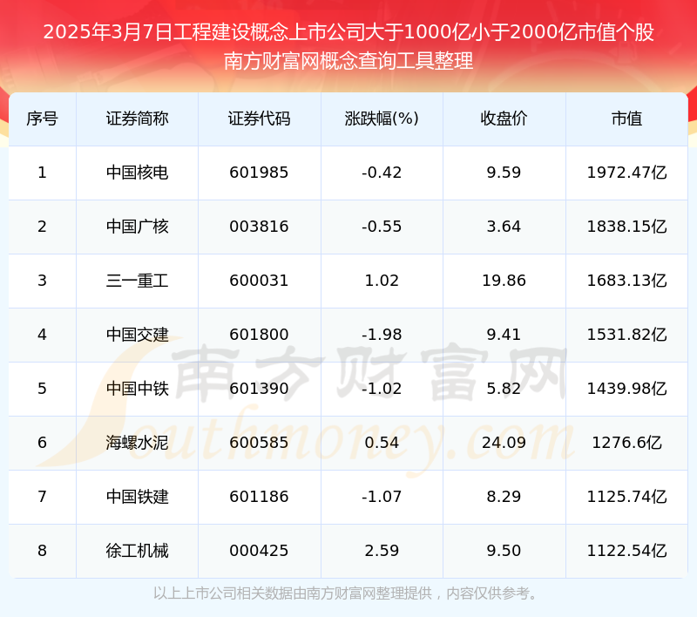This screenshot has height=617, width=697.
Task: Click row number 5 in 序号 column
Action: coord(42,389)
